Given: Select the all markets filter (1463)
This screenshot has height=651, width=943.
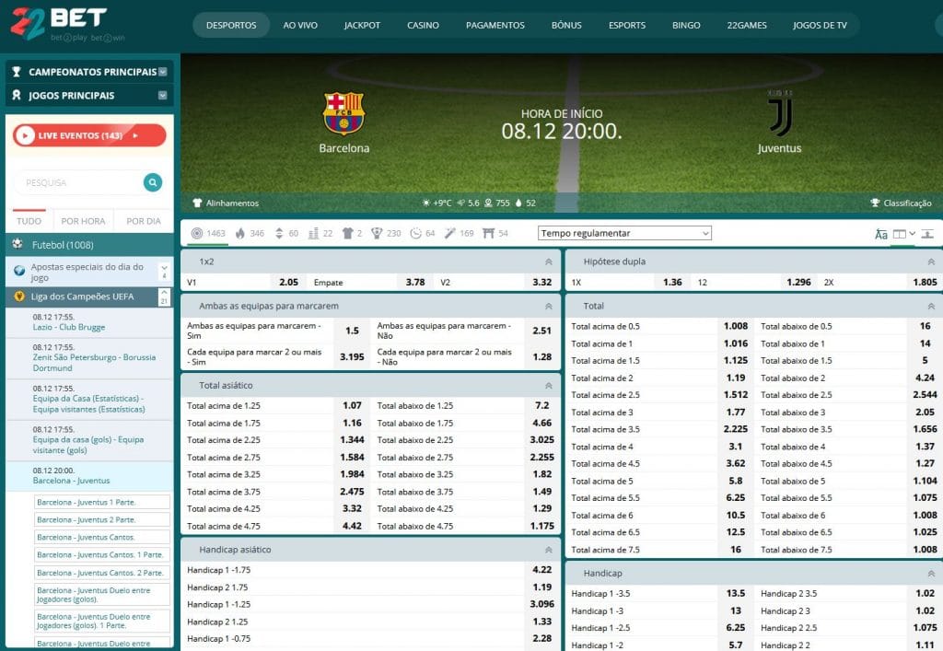Looking at the screenshot, I should pyautogui.click(x=208, y=233).
